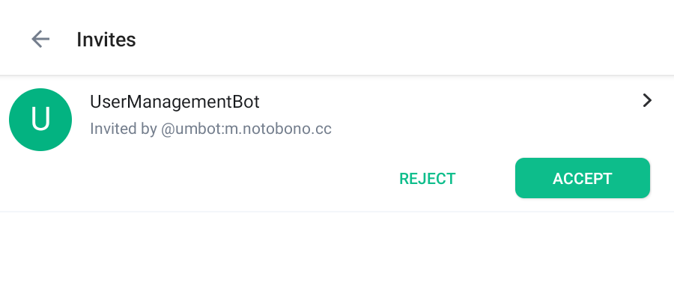The width and height of the screenshot is (674, 282).
Task: Join the room with the ACCEPT button
Action: [583, 178]
